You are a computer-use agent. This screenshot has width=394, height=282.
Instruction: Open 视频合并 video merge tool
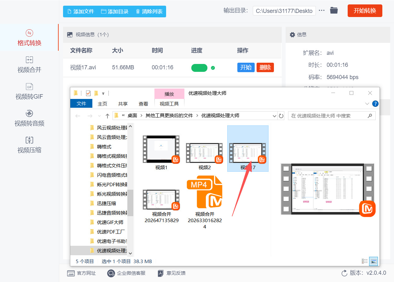pyautogui.click(x=29, y=65)
